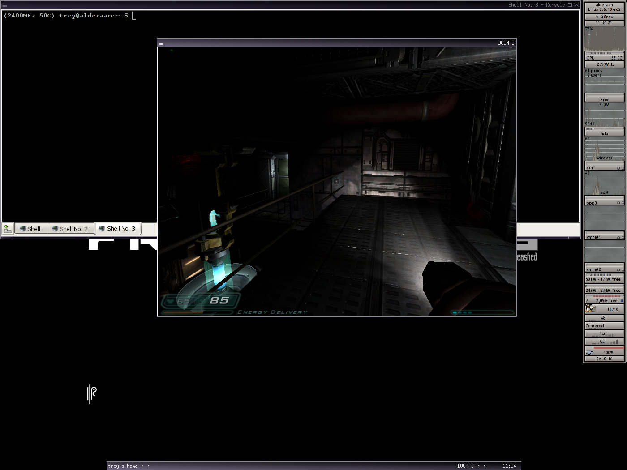
Task: Go to previous workspace arrow beside trey's home
Action: (x=143, y=466)
